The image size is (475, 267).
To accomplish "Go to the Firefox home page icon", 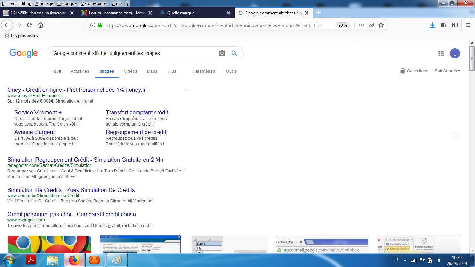I will click(x=41, y=25).
